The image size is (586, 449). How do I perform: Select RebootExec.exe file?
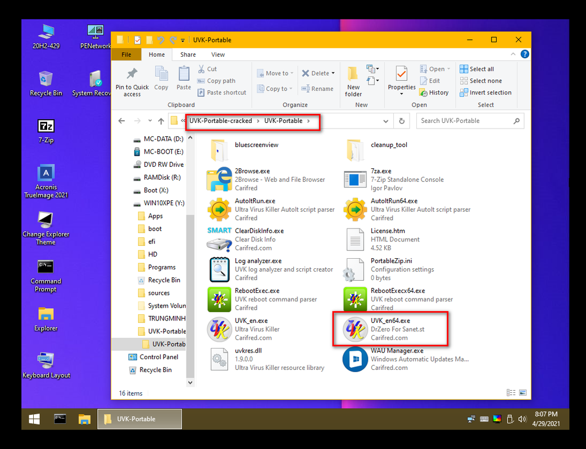262,299
